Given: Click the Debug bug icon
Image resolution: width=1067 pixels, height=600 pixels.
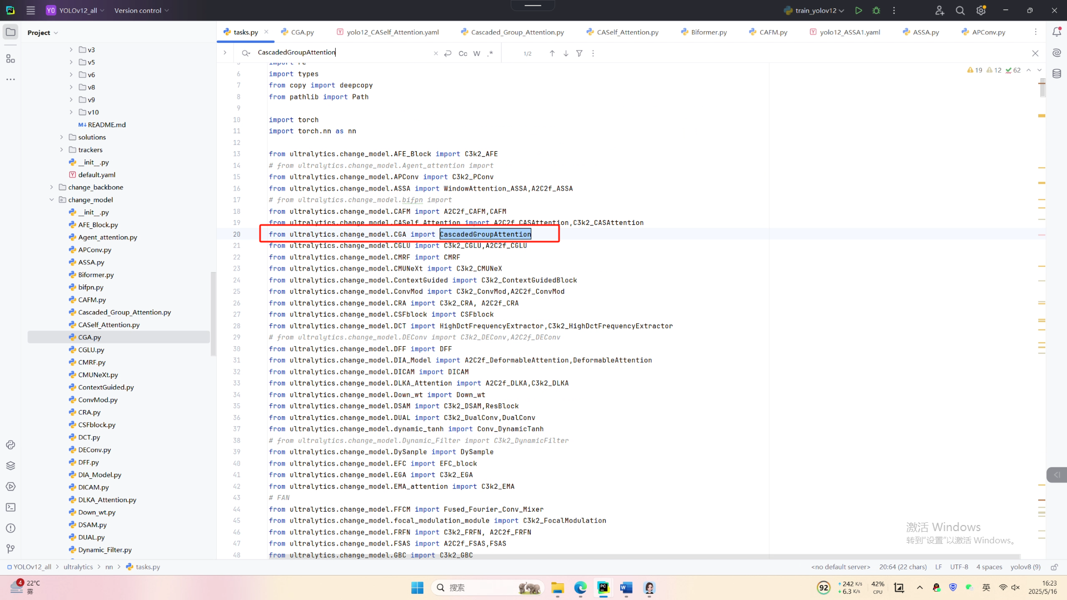Looking at the screenshot, I should click(876, 11).
